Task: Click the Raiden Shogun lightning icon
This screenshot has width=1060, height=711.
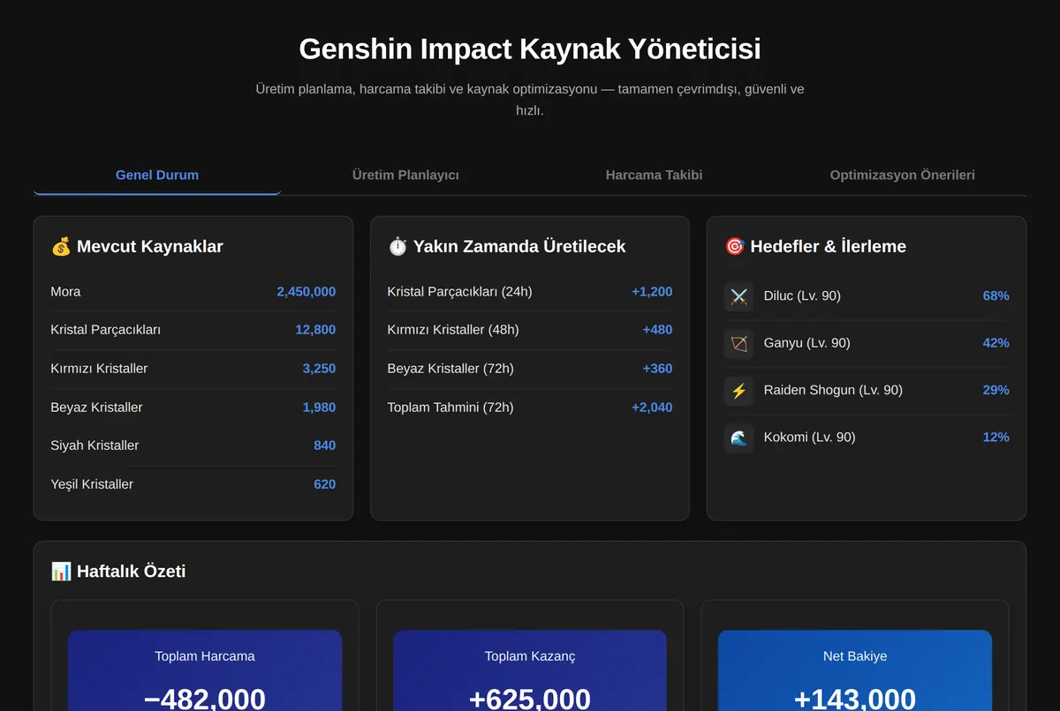Action: click(739, 390)
